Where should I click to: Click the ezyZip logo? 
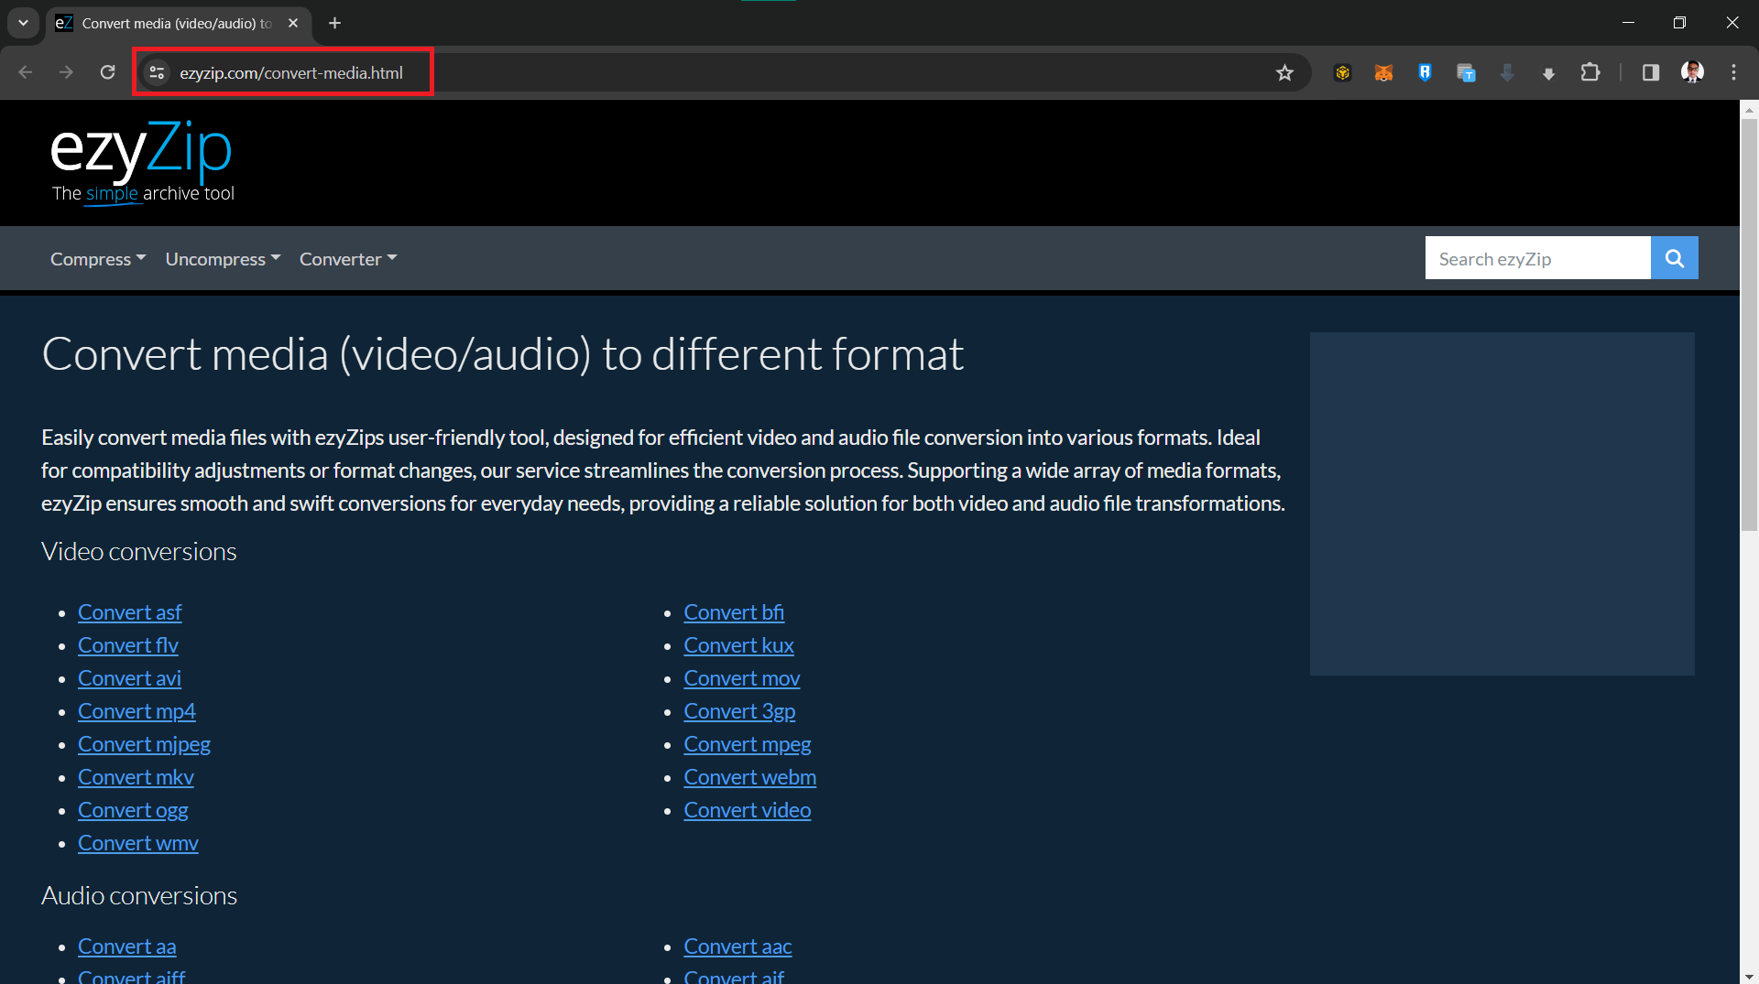[141, 151]
